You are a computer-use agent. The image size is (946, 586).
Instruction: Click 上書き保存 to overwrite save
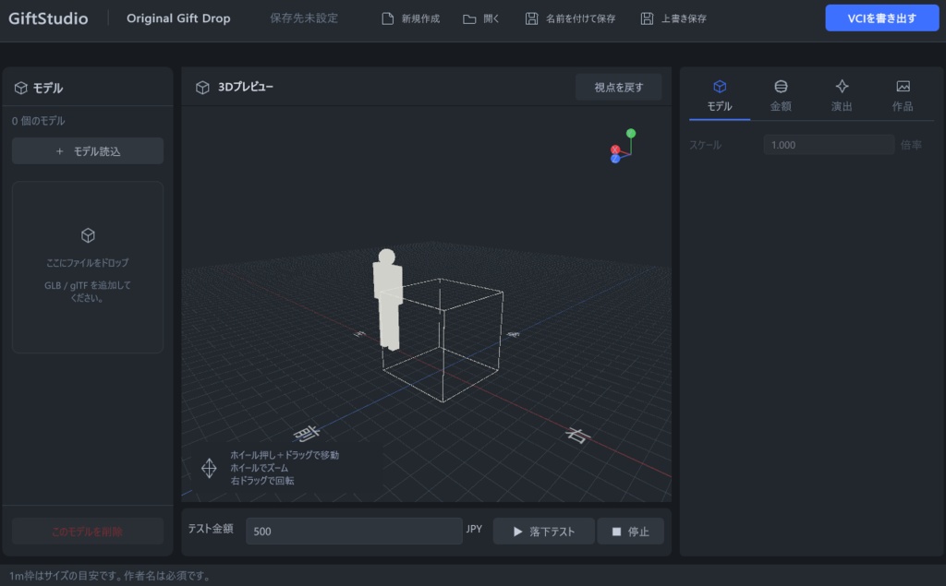point(684,18)
